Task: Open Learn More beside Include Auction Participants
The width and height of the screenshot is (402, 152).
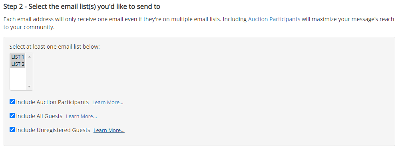Action: [x=107, y=103]
